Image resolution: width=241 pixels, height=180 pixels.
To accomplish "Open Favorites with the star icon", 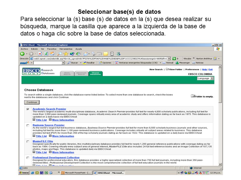I will tap(66, 54).
